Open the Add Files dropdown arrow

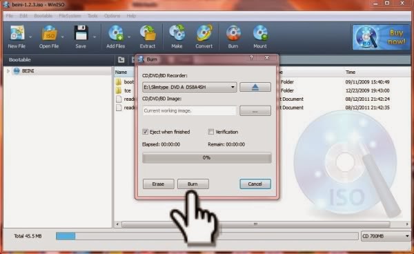129,37
